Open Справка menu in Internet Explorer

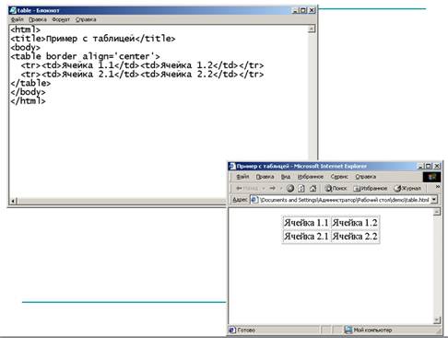tap(366, 177)
